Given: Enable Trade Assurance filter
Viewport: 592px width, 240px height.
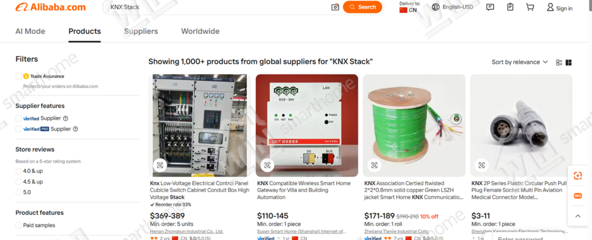Looking at the screenshot, I should (18, 76).
